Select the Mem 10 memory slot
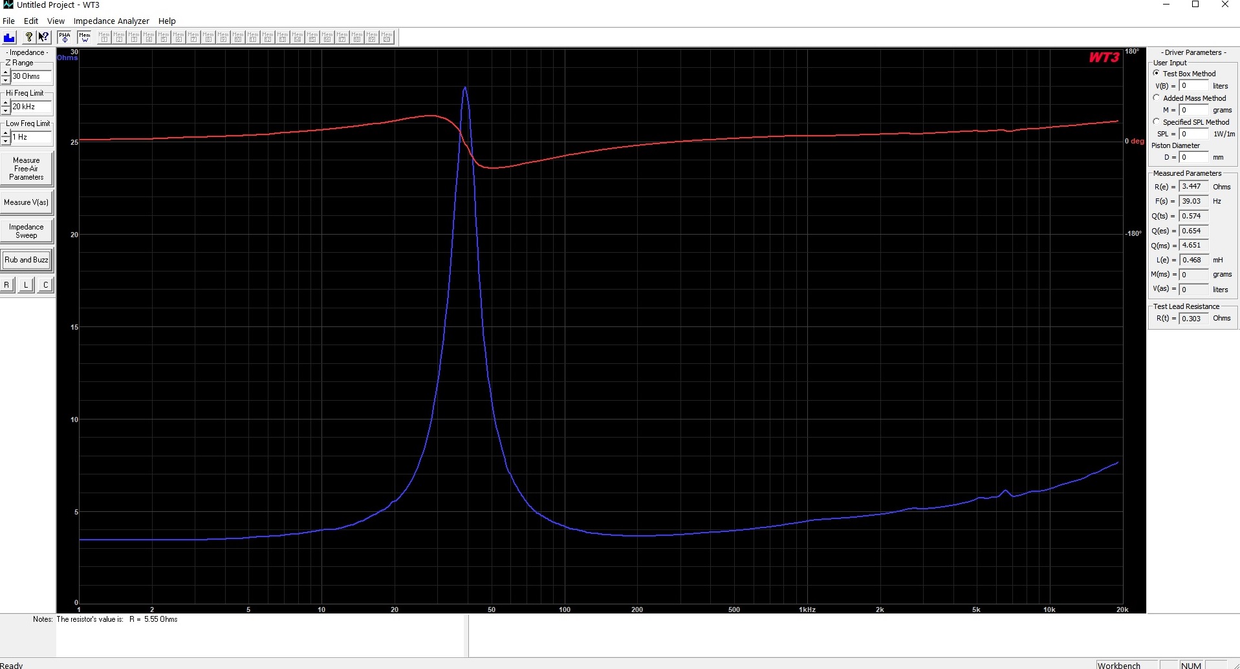Viewport: 1240px width, 669px height. tap(238, 37)
